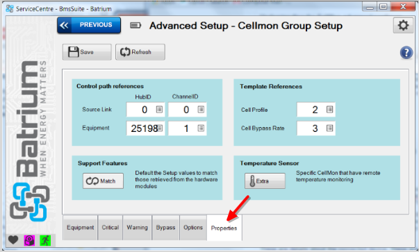Viewport: 419px width, 252px height.
Task: Click the Source Link ChannelID value field
Action: (x=188, y=110)
